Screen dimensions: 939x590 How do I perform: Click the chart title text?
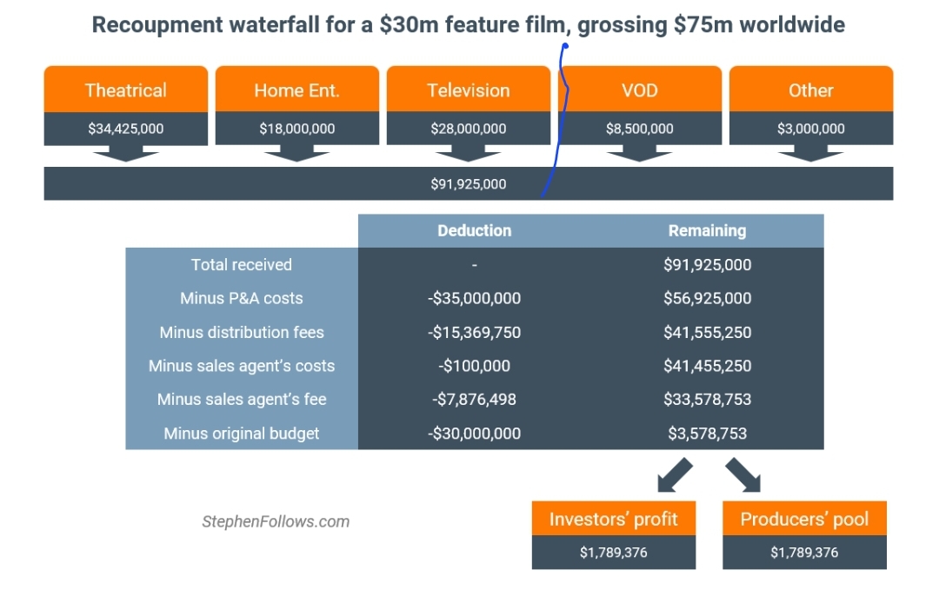469,24
